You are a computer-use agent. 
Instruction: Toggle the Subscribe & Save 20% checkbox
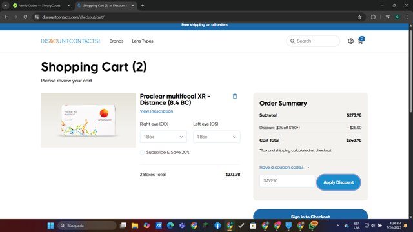(x=142, y=153)
